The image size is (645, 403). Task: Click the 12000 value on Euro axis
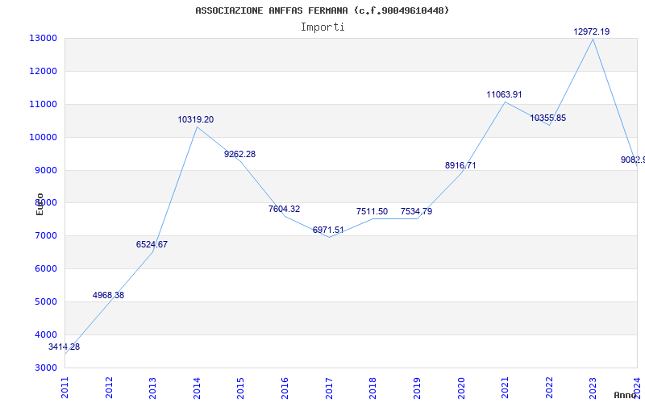pos(43,71)
